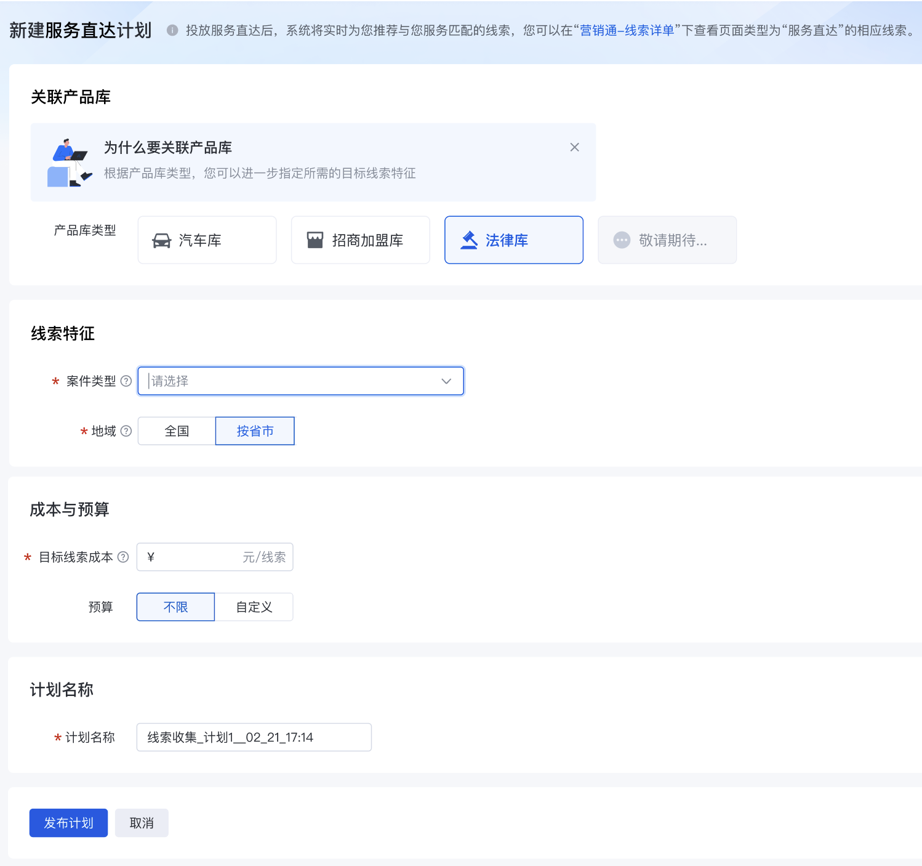Click the ellipsis icon in 敬请期待
The height and width of the screenshot is (866, 922).
click(622, 240)
